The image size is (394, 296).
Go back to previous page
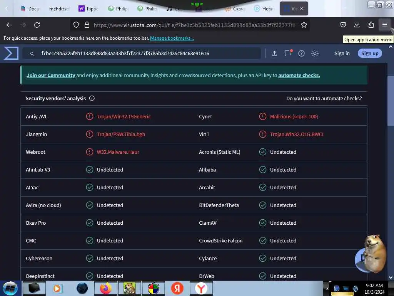9,25
